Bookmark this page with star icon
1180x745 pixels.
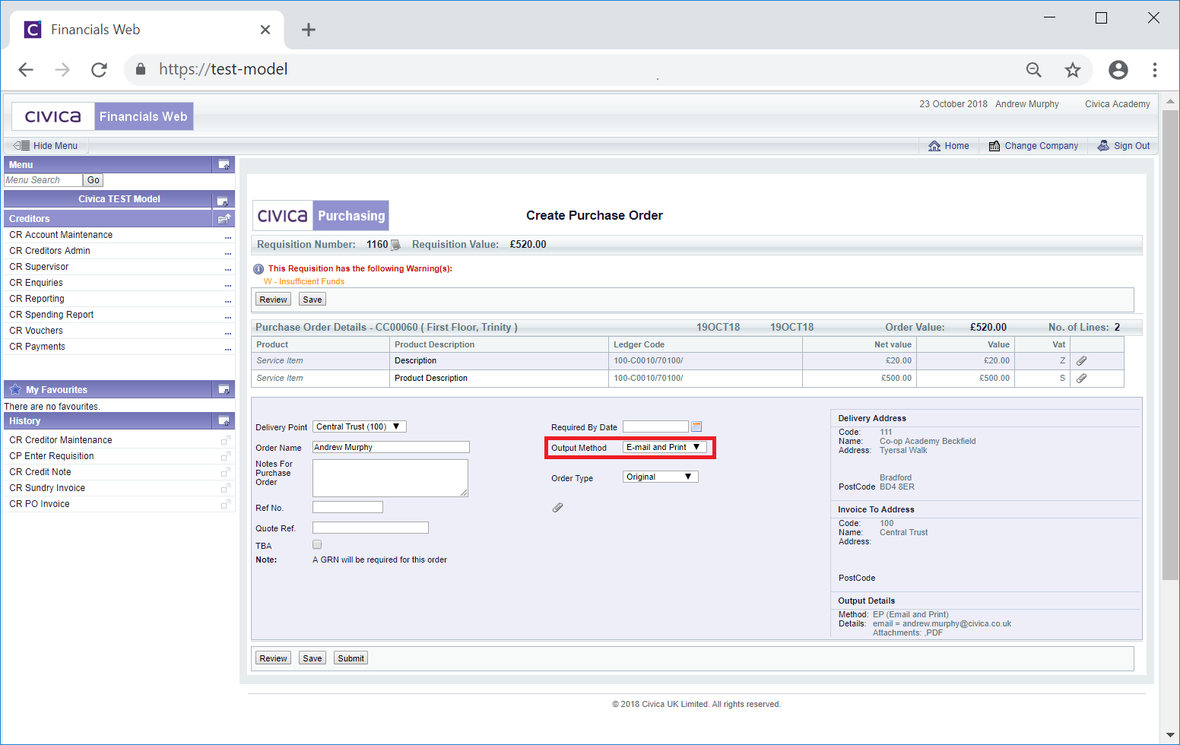(x=1073, y=70)
